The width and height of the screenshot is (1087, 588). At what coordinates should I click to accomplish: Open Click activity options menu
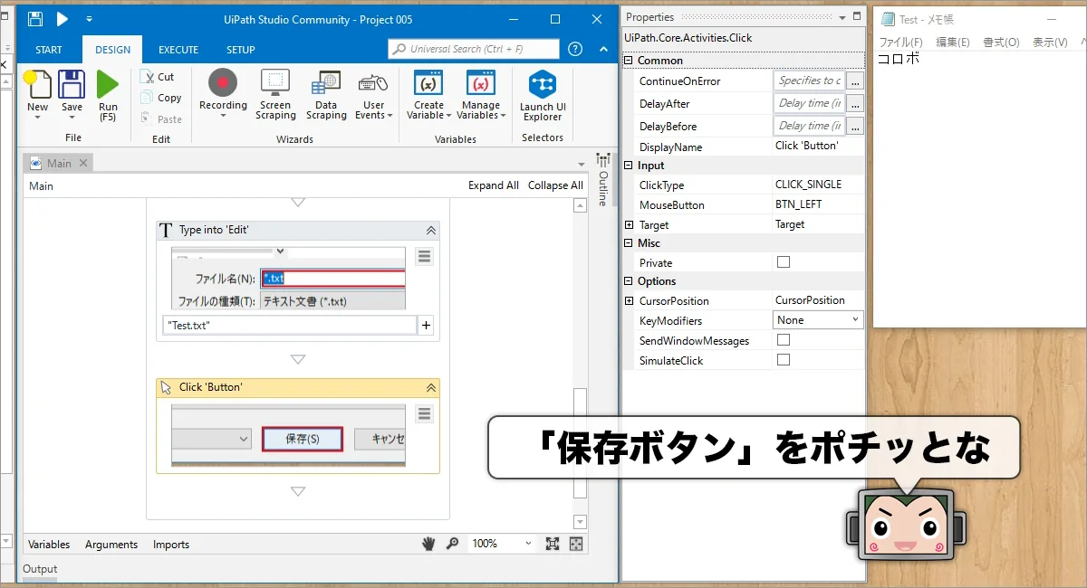coord(424,413)
